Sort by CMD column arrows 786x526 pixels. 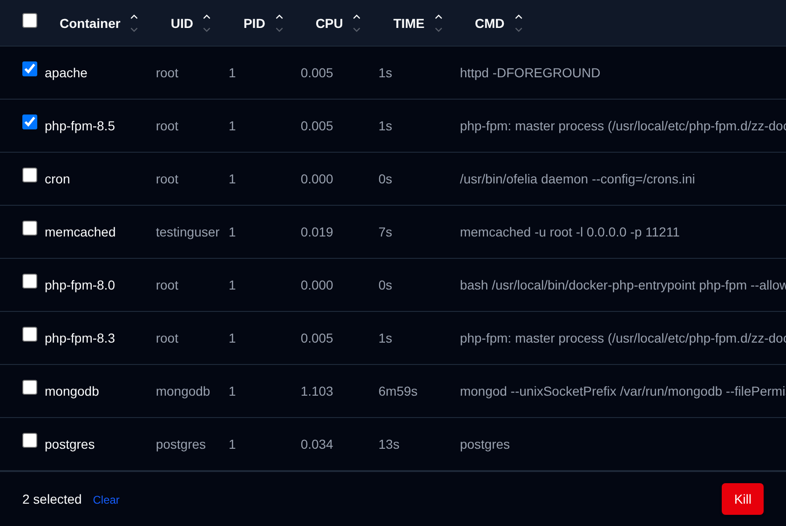[519, 23]
